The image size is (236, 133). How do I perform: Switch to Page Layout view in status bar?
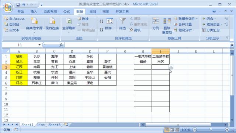[x=172, y=130]
